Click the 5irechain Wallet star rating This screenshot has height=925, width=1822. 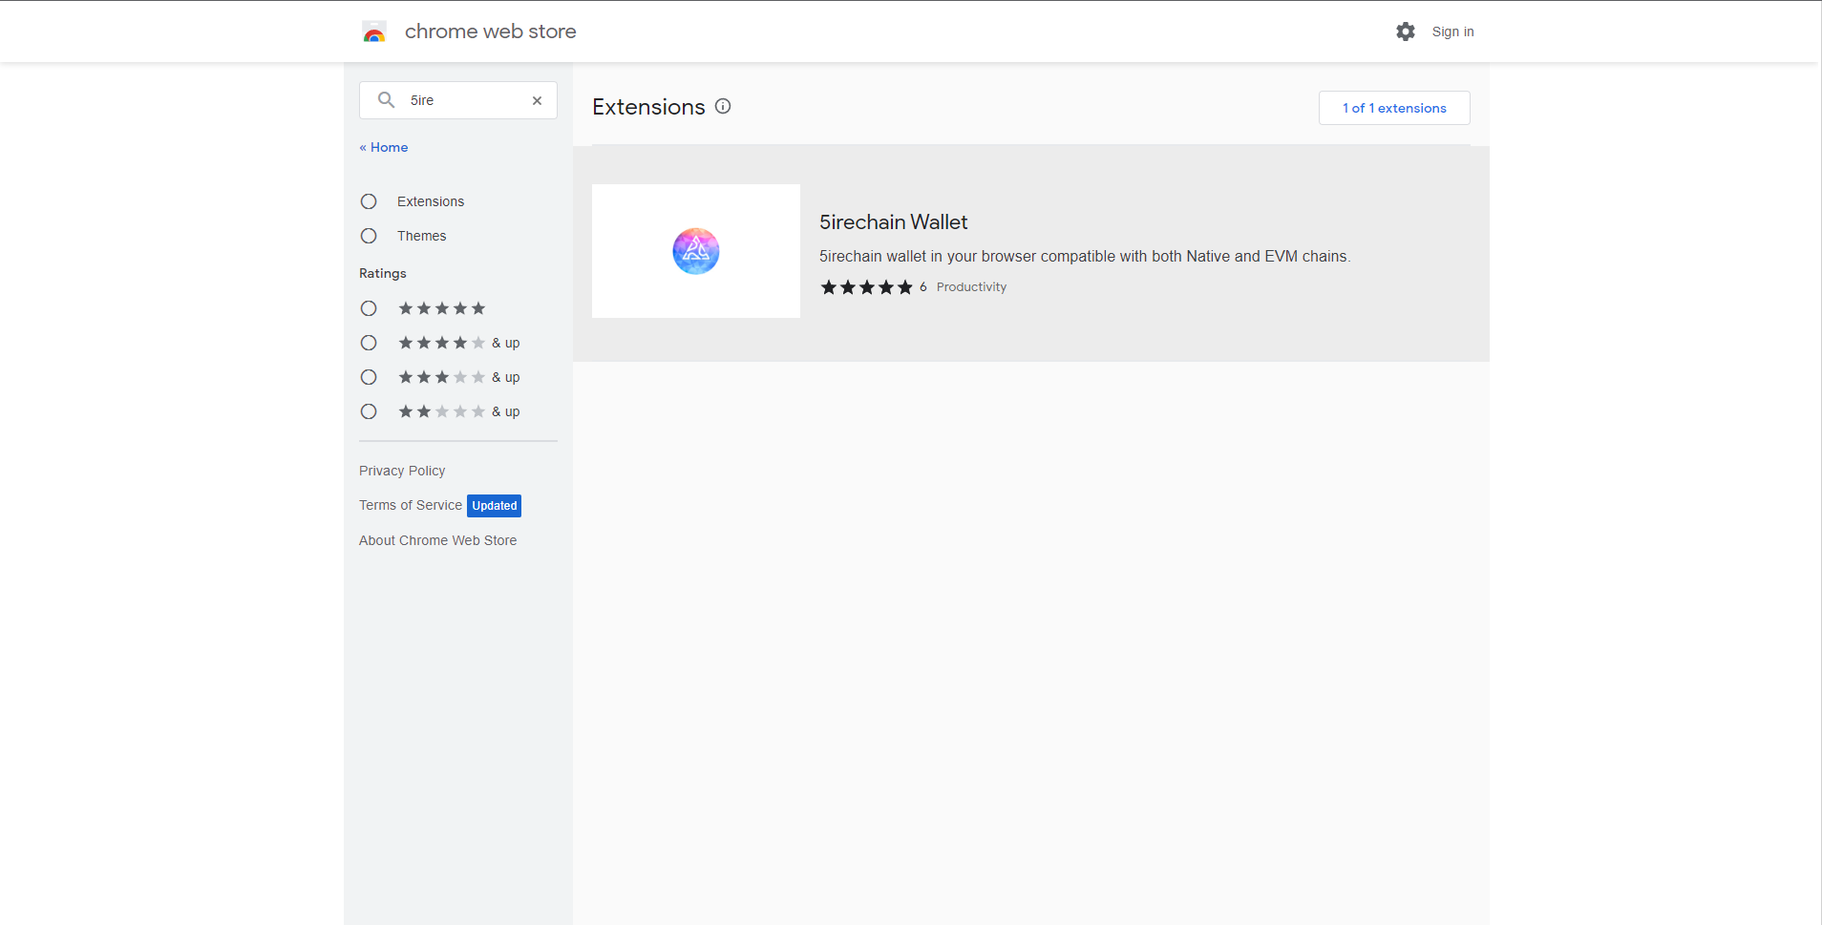(x=866, y=287)
